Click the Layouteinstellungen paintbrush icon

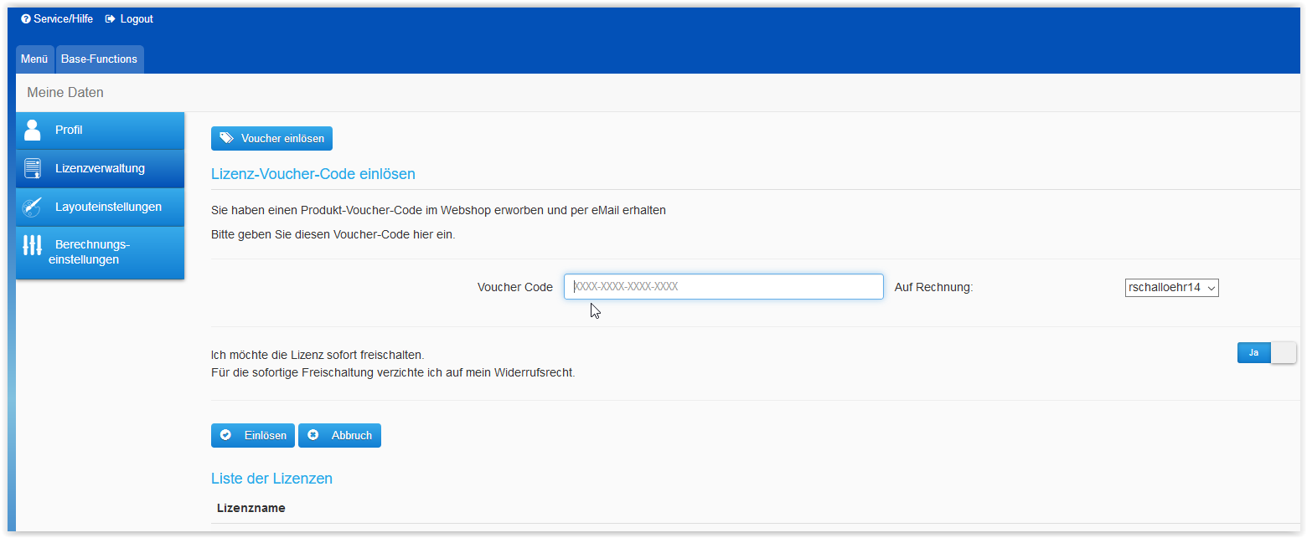click(33, 207)
